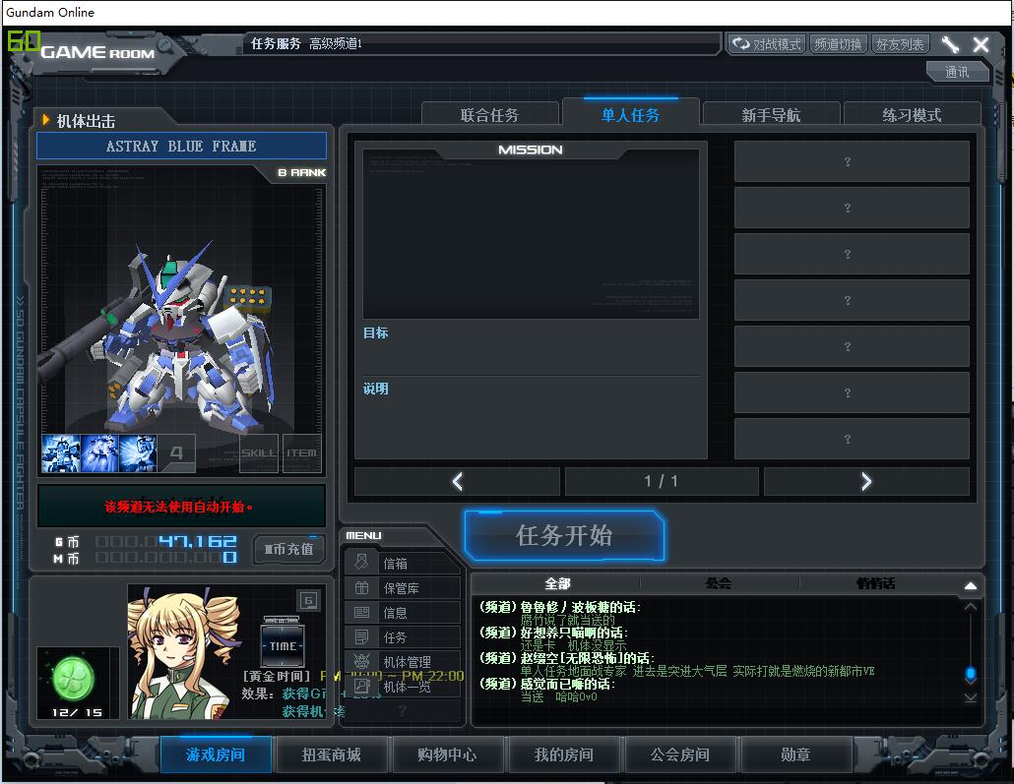
Task: Click the 机体出击 header arrow
Action: coord(46,120)
